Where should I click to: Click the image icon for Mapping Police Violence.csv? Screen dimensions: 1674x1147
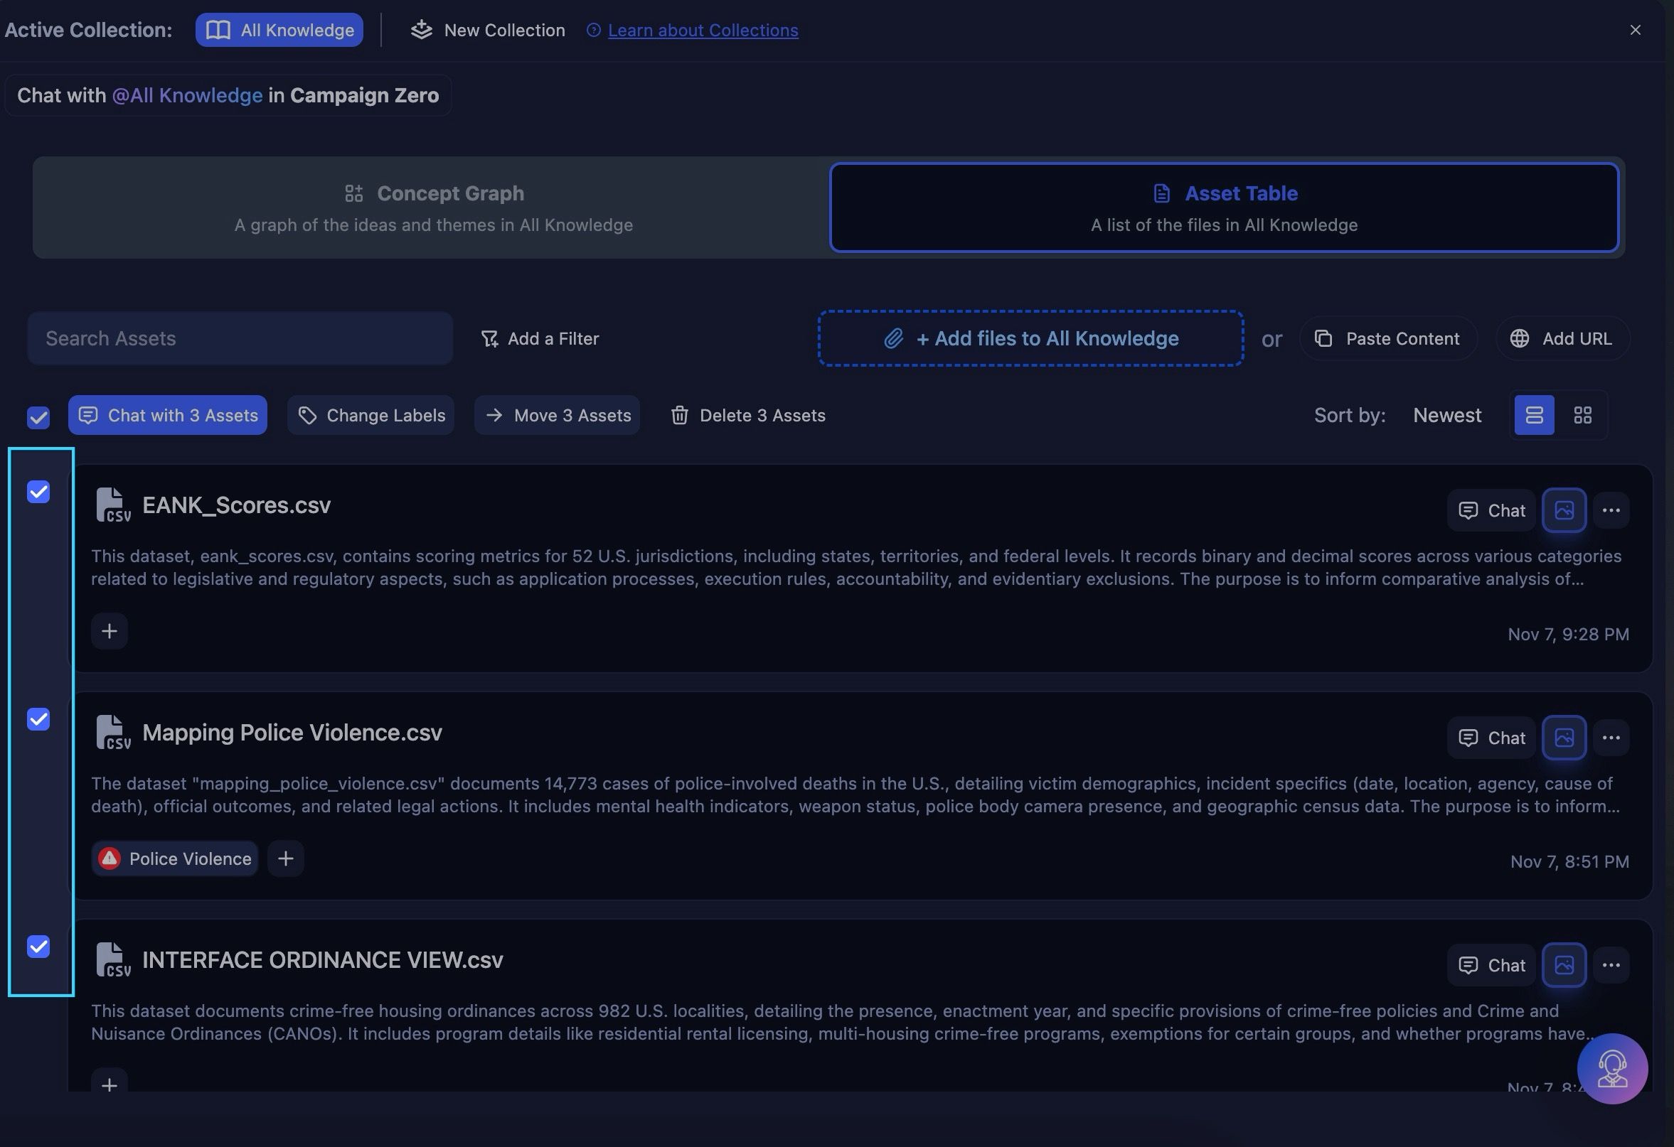[x=1564, y=737]
